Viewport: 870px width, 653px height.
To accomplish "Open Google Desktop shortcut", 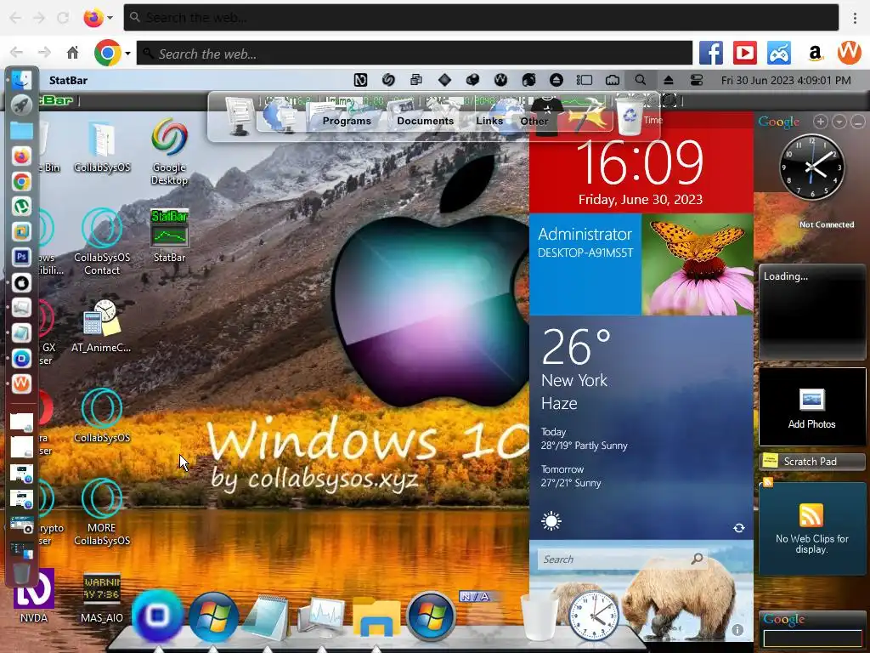I will [169, 151].
